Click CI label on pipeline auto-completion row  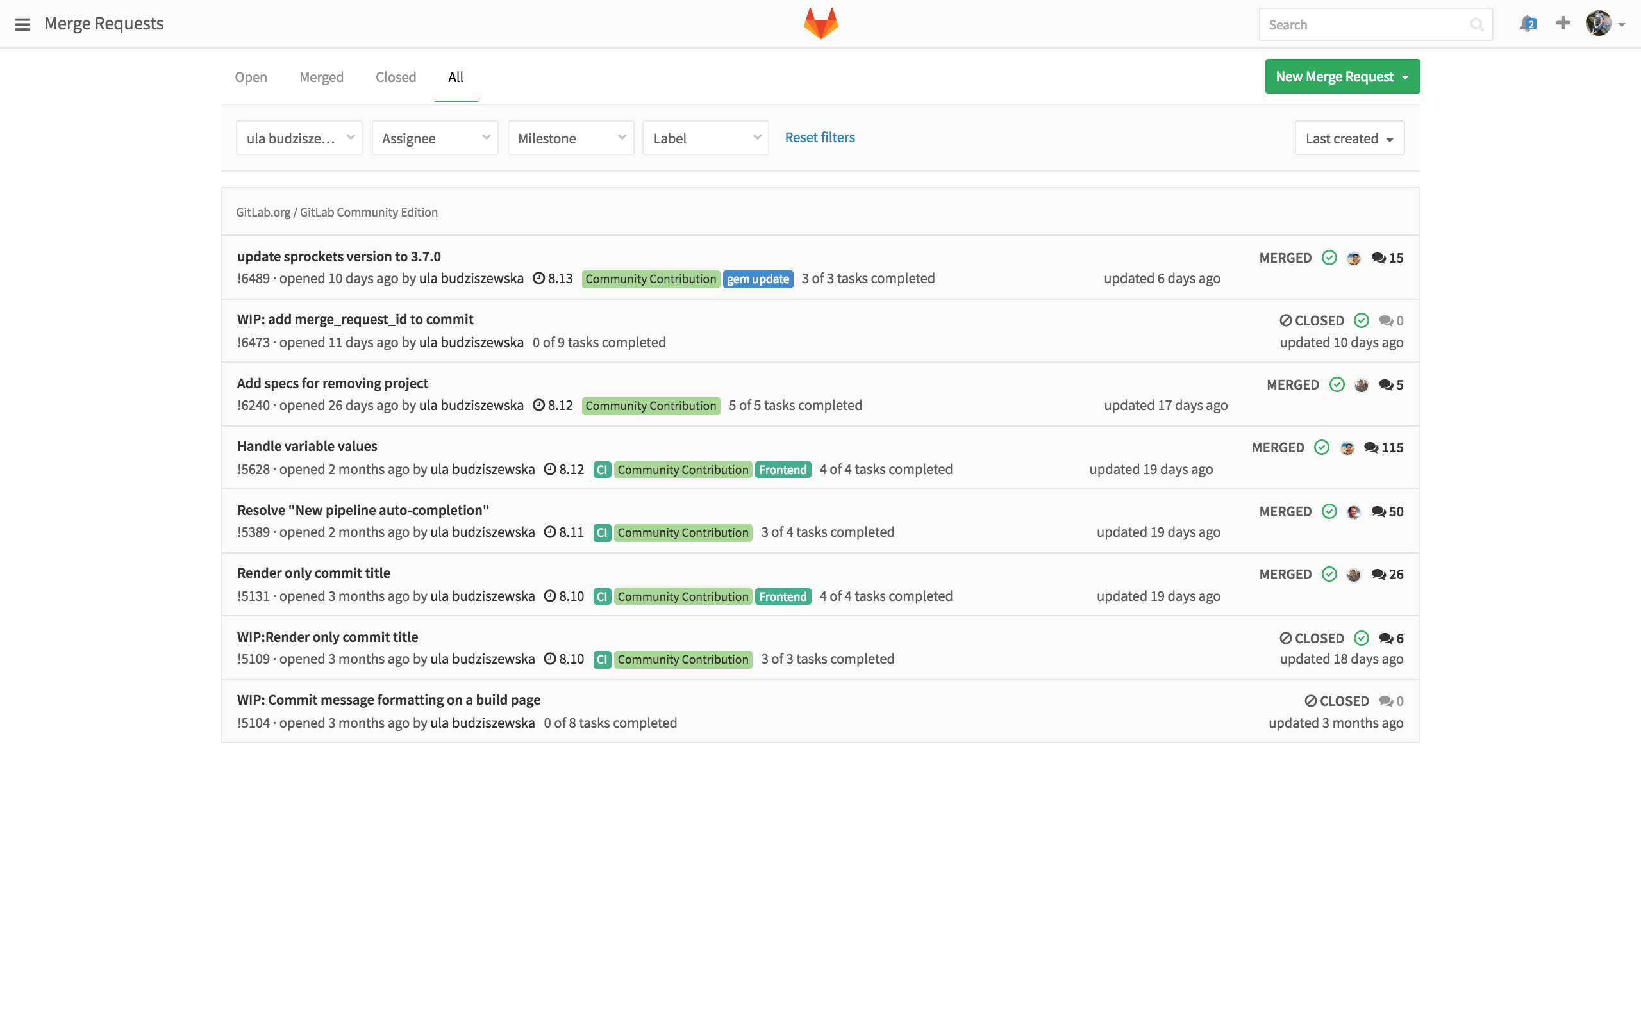[x=601, y=532]
